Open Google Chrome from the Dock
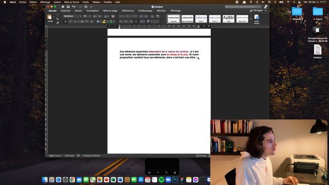Image resolution: width=329 pixels, height=185 pixels. coord(72,179)
